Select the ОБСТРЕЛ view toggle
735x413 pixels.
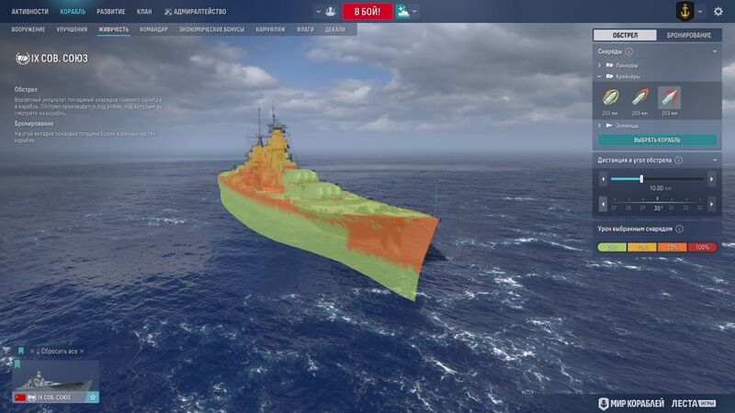click(625, 35)
